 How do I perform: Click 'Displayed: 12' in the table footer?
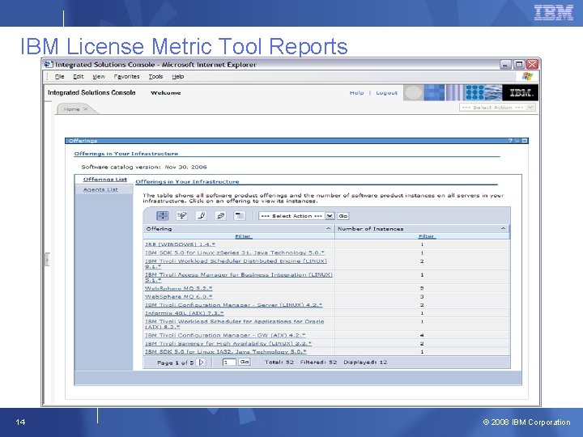click(x=365, y=362)
